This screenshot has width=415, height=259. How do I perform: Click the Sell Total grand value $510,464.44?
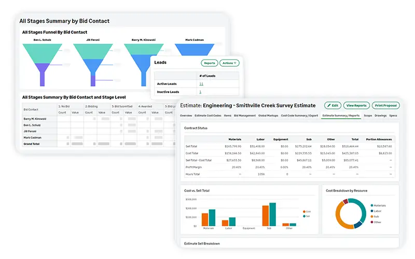(x=350, y=146)
